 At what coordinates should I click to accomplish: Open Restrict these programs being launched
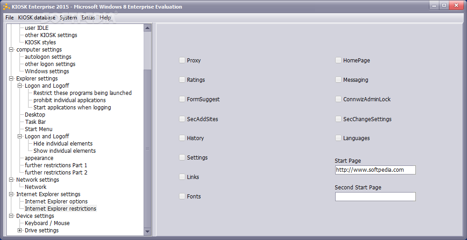coord(82,93)
